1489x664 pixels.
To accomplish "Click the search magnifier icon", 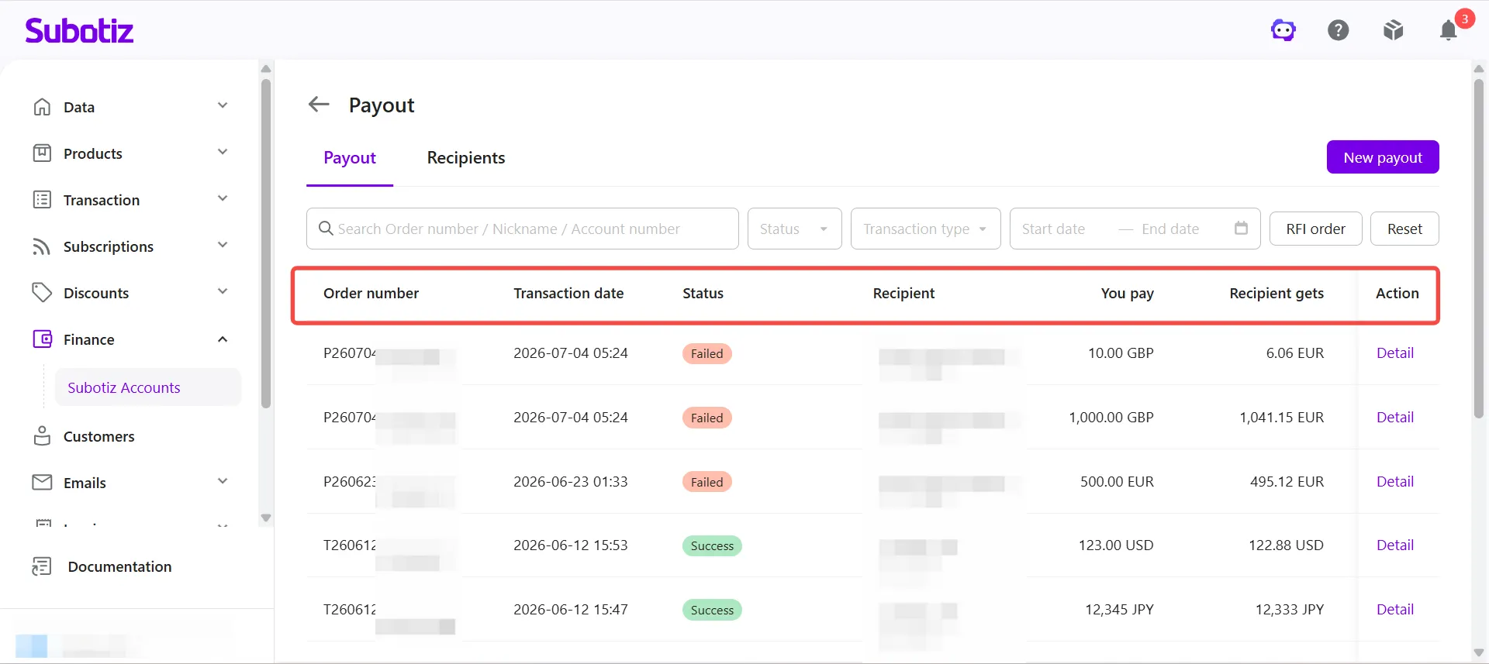I will pyautogui.click(x=326, y=229).
